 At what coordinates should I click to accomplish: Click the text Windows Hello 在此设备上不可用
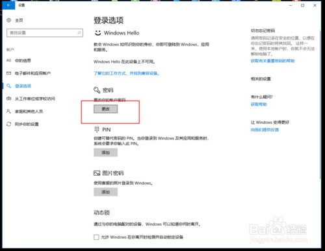click(x=124, y=62)
